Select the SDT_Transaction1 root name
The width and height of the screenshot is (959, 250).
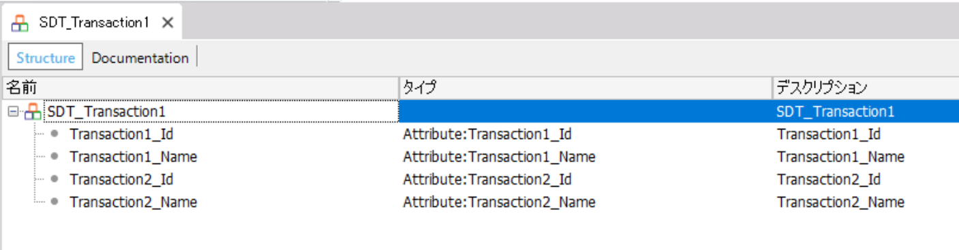107,111
